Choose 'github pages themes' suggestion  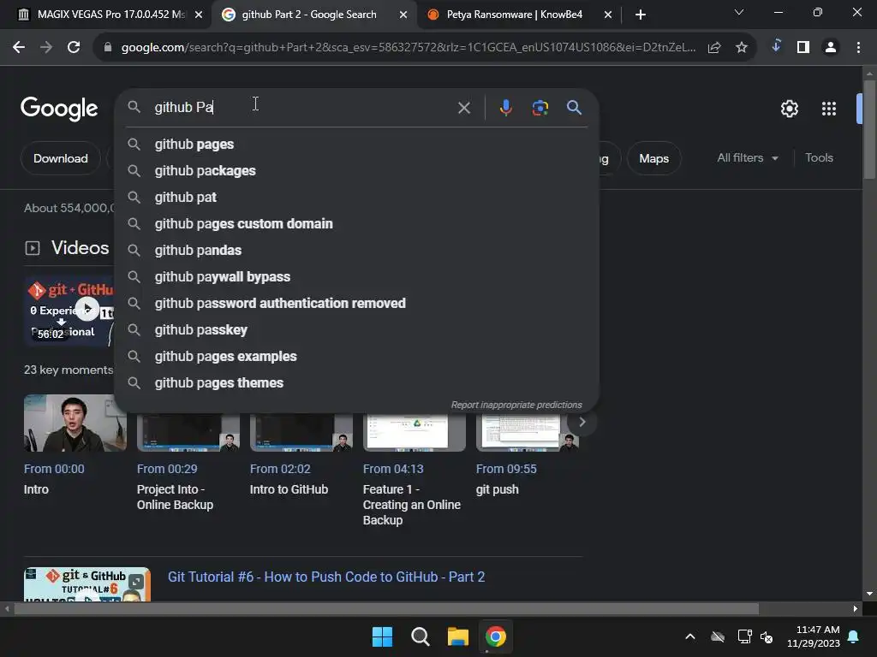[x=356, y=382]
